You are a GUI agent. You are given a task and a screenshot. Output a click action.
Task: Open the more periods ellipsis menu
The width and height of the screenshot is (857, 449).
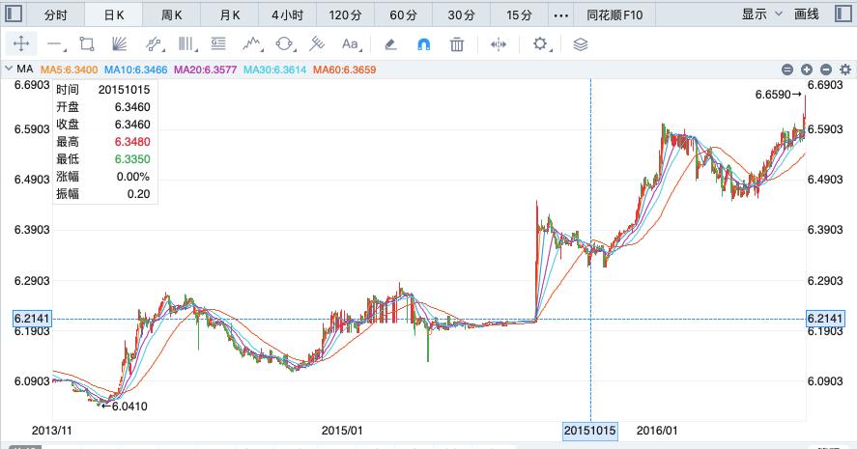pos(560,15)
